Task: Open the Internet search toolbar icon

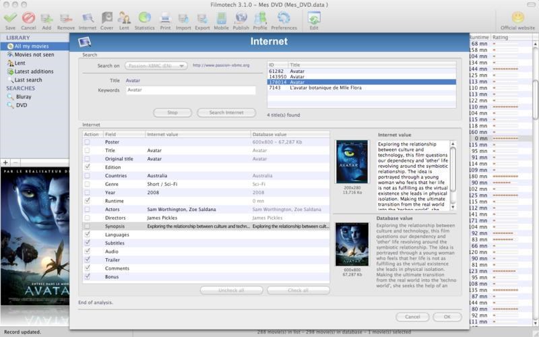Action: coord(88,18)
